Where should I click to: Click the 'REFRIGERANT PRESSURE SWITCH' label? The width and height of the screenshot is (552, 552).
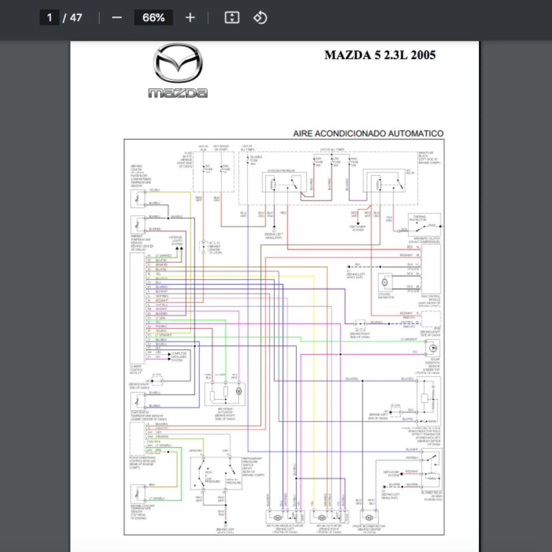[253, 467]
